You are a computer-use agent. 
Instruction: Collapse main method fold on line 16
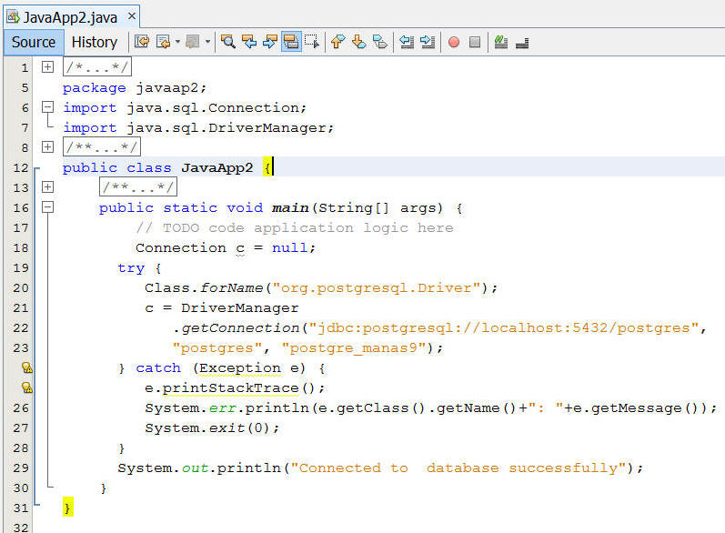pos(47,207)
